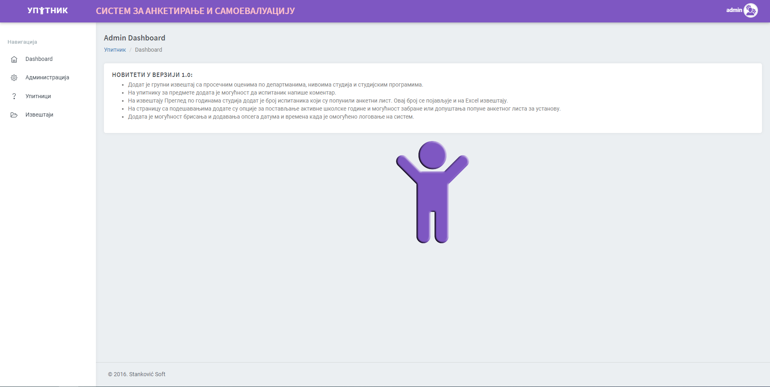Click the admin username text

click(x=734, y=10)
